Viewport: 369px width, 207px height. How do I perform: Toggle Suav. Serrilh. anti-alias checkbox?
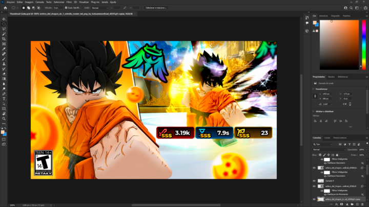click(x=66, y=8)
